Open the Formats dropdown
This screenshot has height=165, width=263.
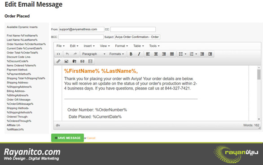pyautogui.click(x=117, y=54)
